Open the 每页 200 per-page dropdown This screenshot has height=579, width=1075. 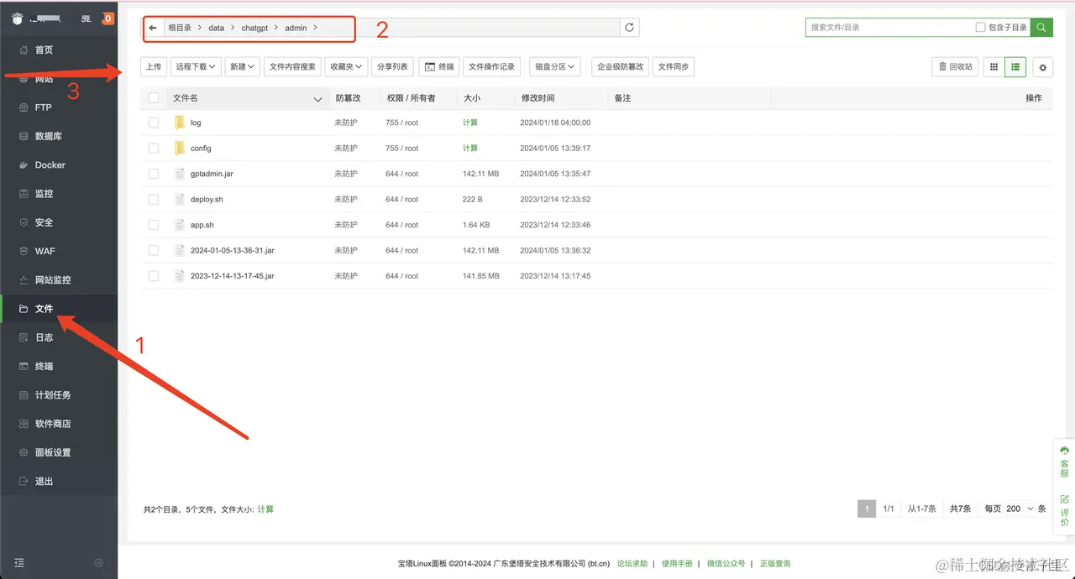pyautogui.click(x=1020, y=509)
